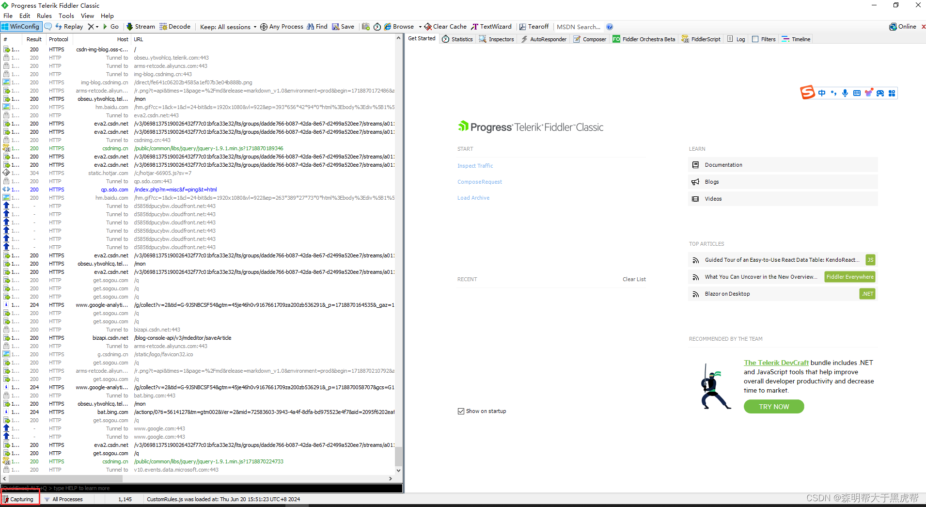Sort sessions by Result column
The height and width of the screenshot is (507, 926).
click(34, 39)
